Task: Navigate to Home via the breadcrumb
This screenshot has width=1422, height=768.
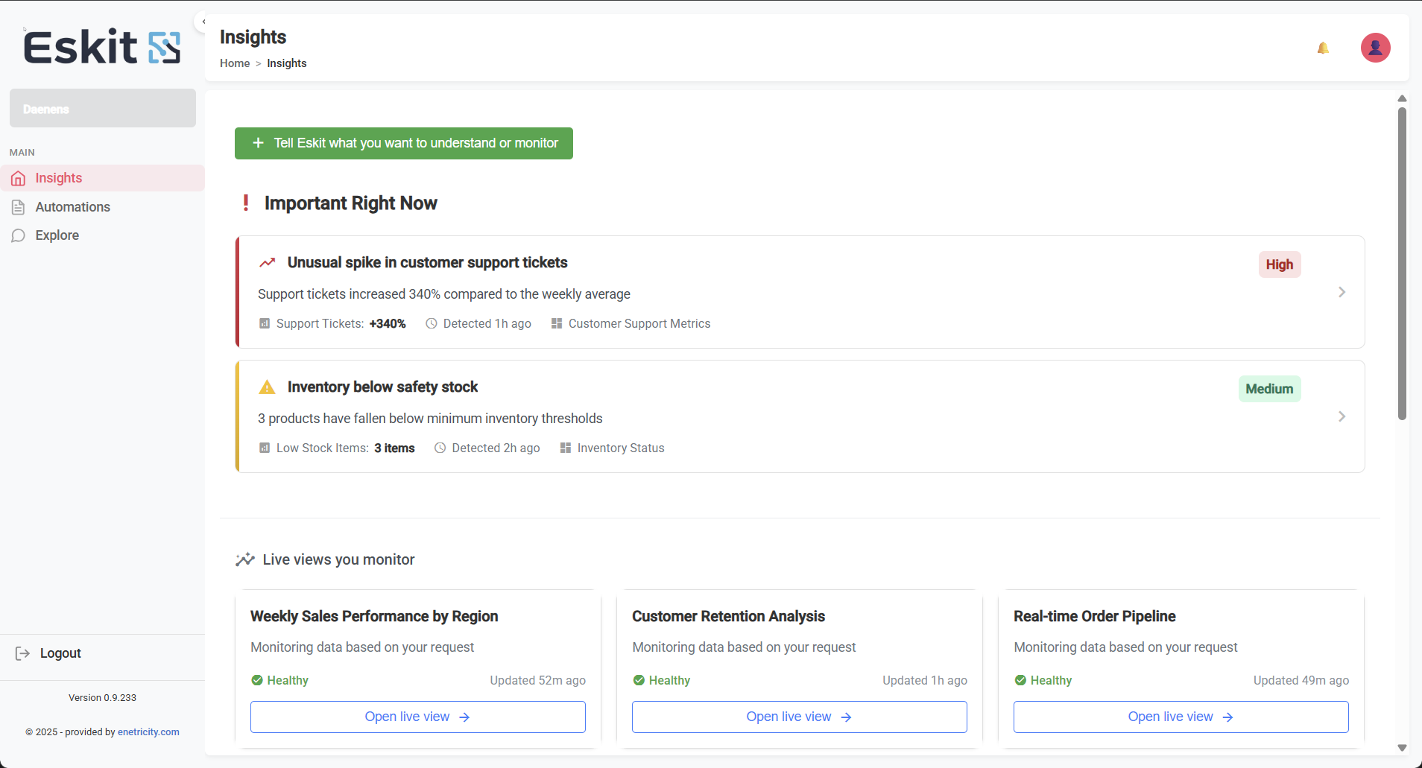Action: [235, 63]
